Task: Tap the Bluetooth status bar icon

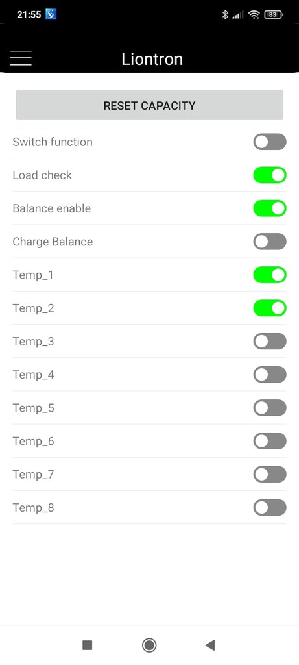Action: (225, 15)
